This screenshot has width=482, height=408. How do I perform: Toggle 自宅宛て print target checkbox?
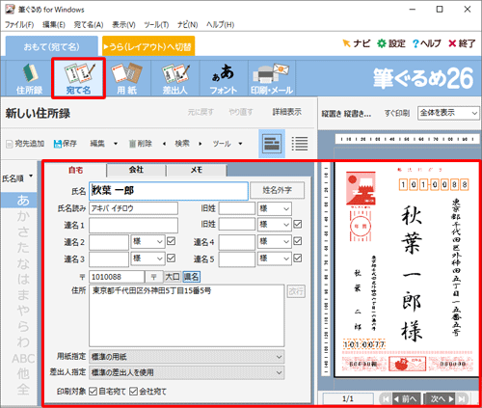pyautogui.click(x=94, y=392)
